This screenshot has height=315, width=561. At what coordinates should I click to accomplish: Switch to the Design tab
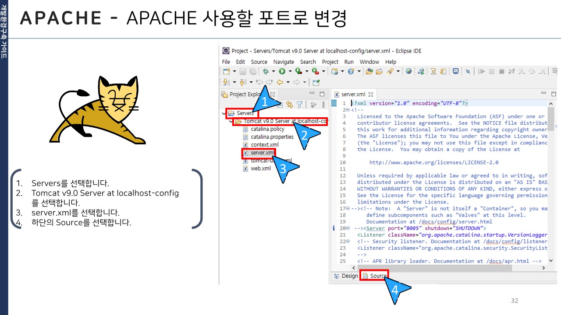pyautogui.click(x=346, y=276)
